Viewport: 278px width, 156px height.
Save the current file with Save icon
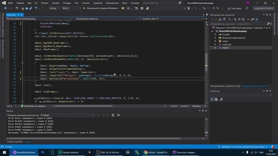(x=26, y=8)
